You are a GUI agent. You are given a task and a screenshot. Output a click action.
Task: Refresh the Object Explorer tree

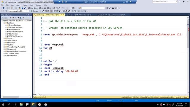click(21, 18)
